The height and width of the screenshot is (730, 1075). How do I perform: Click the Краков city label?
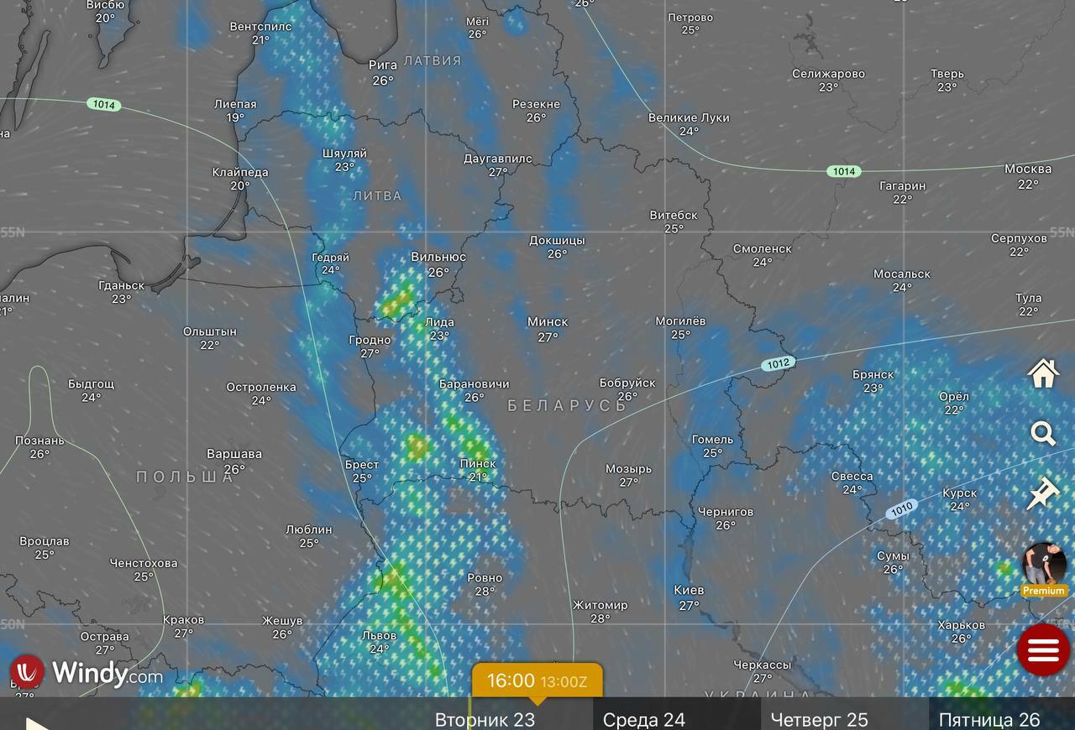coord(183,620)
